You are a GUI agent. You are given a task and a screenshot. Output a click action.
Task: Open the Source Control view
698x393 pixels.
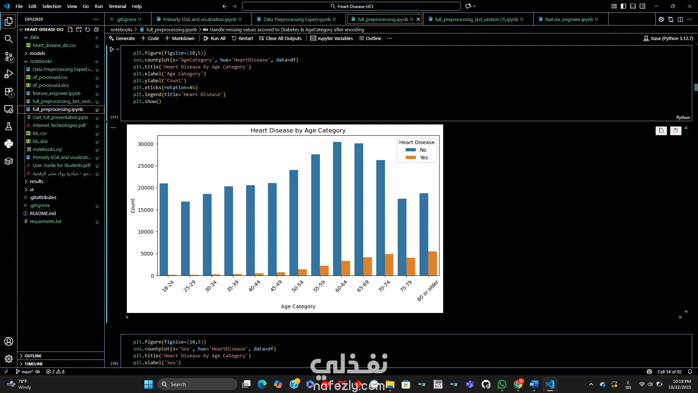pyautogui.click(x=8, y=56)
